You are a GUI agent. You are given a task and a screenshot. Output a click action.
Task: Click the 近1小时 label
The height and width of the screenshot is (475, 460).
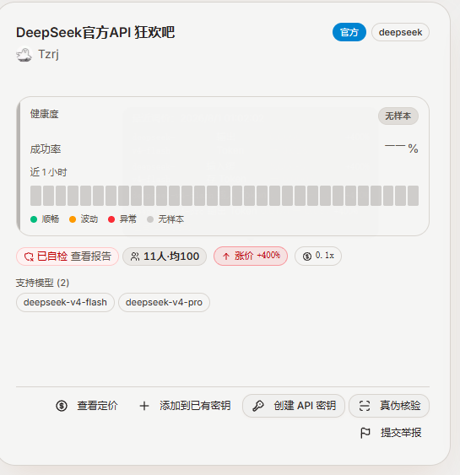tap(48, 172)
